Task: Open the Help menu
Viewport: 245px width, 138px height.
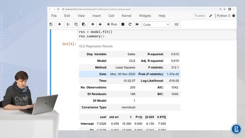Action: (162, 16)
